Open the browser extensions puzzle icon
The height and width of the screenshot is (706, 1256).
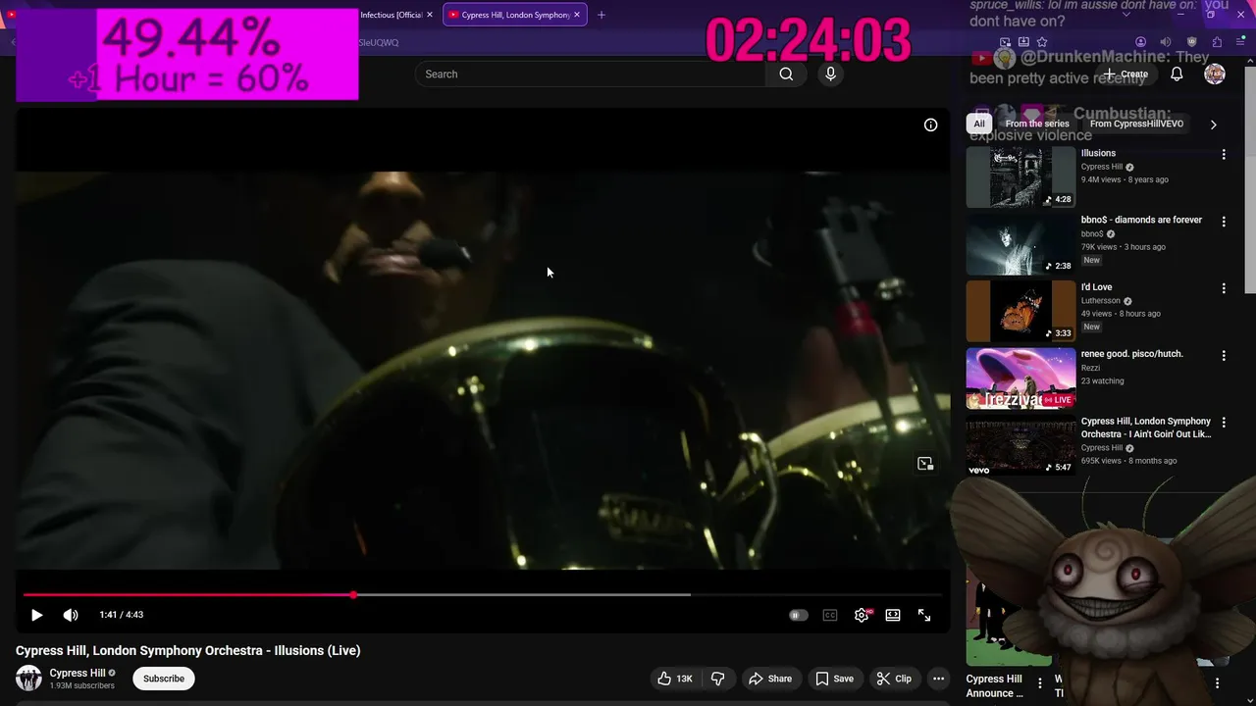(1217, 42)
